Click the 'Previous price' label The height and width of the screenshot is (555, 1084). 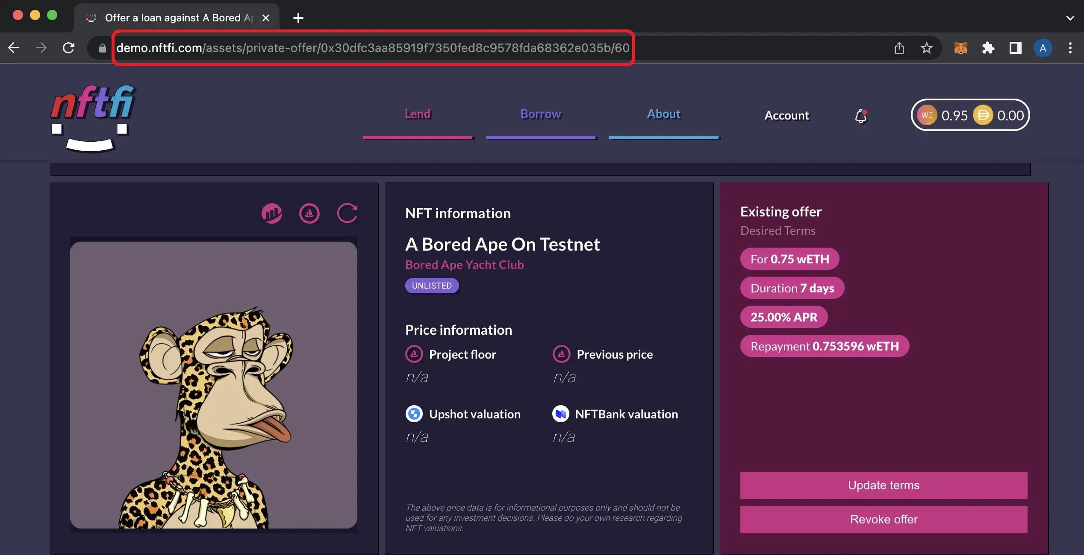click(x=615, y=354)
